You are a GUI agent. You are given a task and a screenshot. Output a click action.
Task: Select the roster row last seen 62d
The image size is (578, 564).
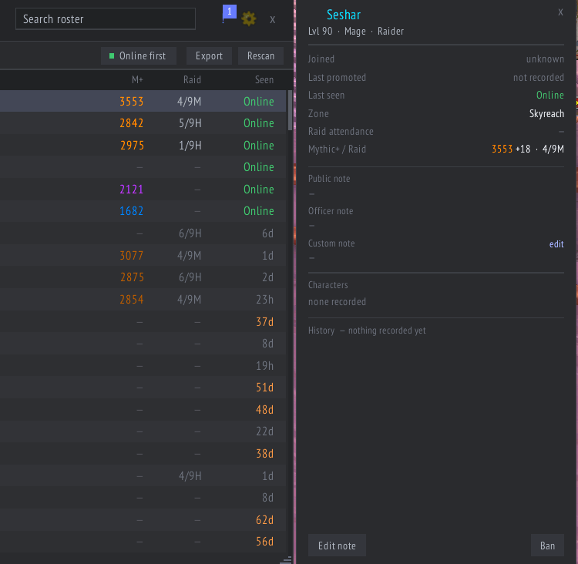pyautogui.click(x=143, y=520)
